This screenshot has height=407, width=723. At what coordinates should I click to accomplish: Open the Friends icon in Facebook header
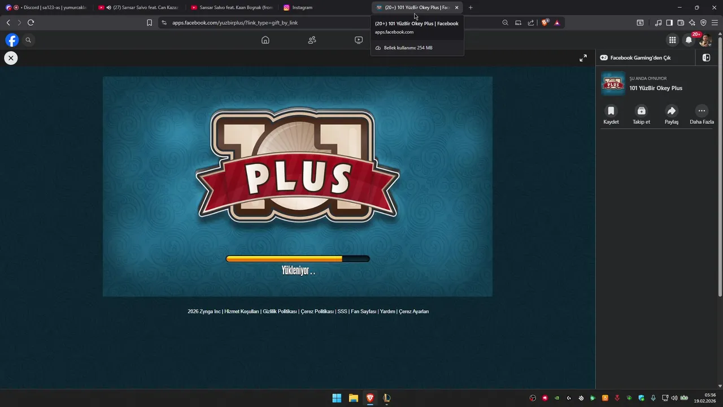pyautogui.click(x=312, y=40)
